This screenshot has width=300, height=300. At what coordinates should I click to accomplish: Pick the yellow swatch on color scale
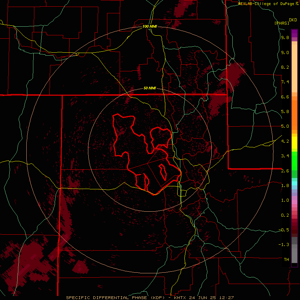point(294,143)
